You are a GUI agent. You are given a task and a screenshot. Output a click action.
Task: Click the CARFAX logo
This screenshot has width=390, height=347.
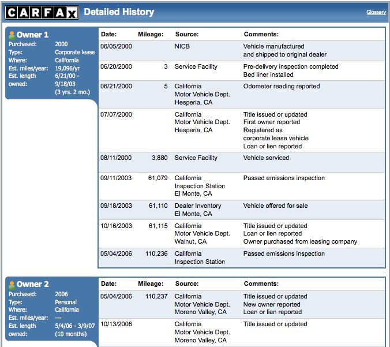pyautogui.click(x=42, y=12)
